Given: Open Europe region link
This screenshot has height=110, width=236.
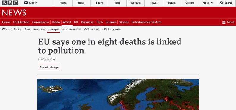Looking at the screenshot, I should click(54, 29).
